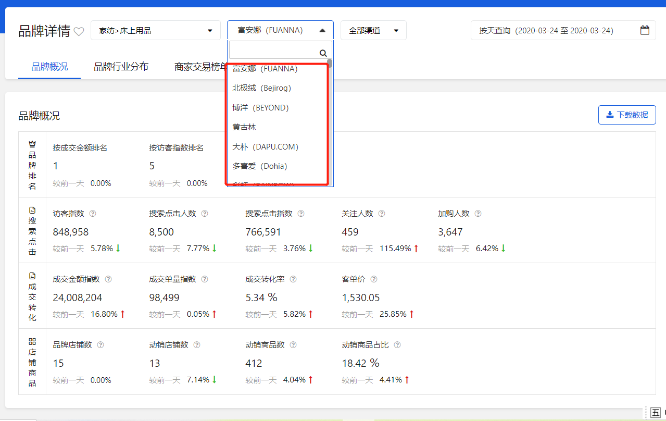This screenshot has width=666, height=421.
Task: Click the help icon next to 成交转化率
Action: (x=293, y=279)
